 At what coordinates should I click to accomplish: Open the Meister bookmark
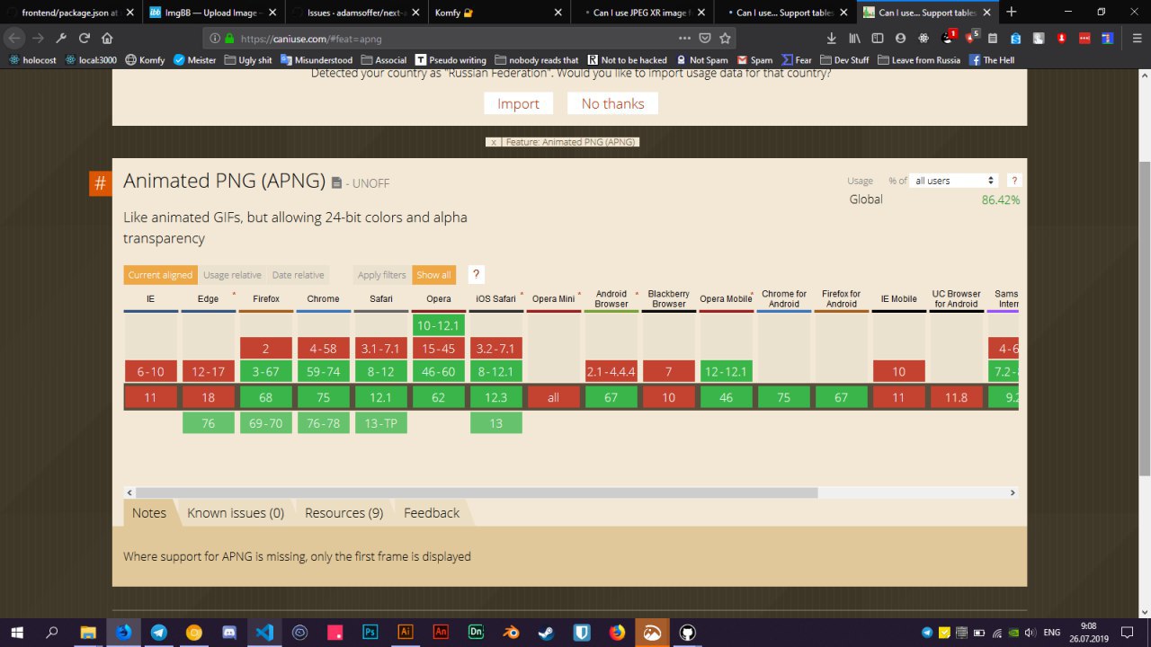click(195, 60)
